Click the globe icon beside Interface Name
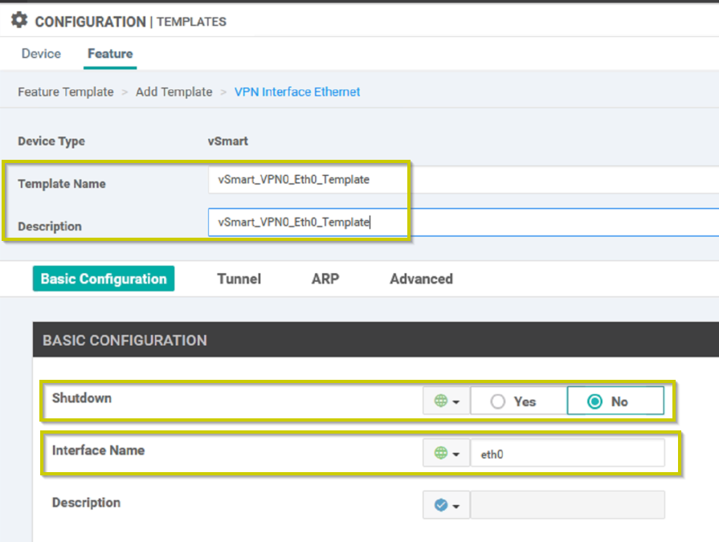 click(441, 453)
